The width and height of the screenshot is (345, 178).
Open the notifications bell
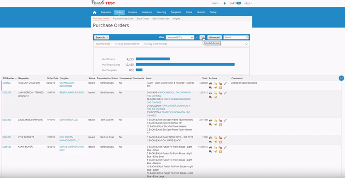point(224,3)
